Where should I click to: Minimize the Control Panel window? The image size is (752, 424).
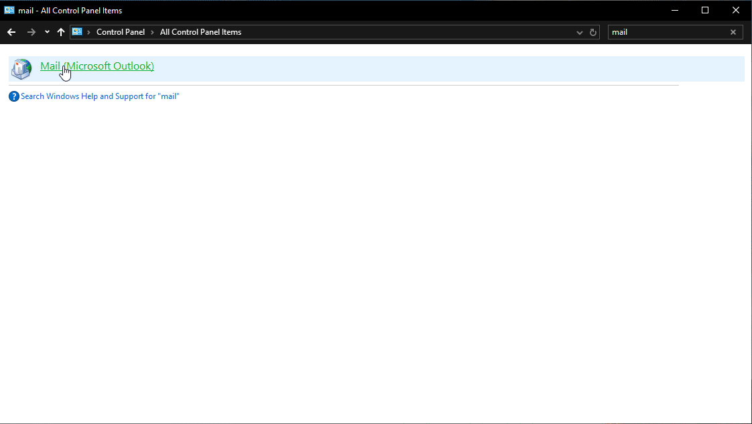(x=675, y=10)
